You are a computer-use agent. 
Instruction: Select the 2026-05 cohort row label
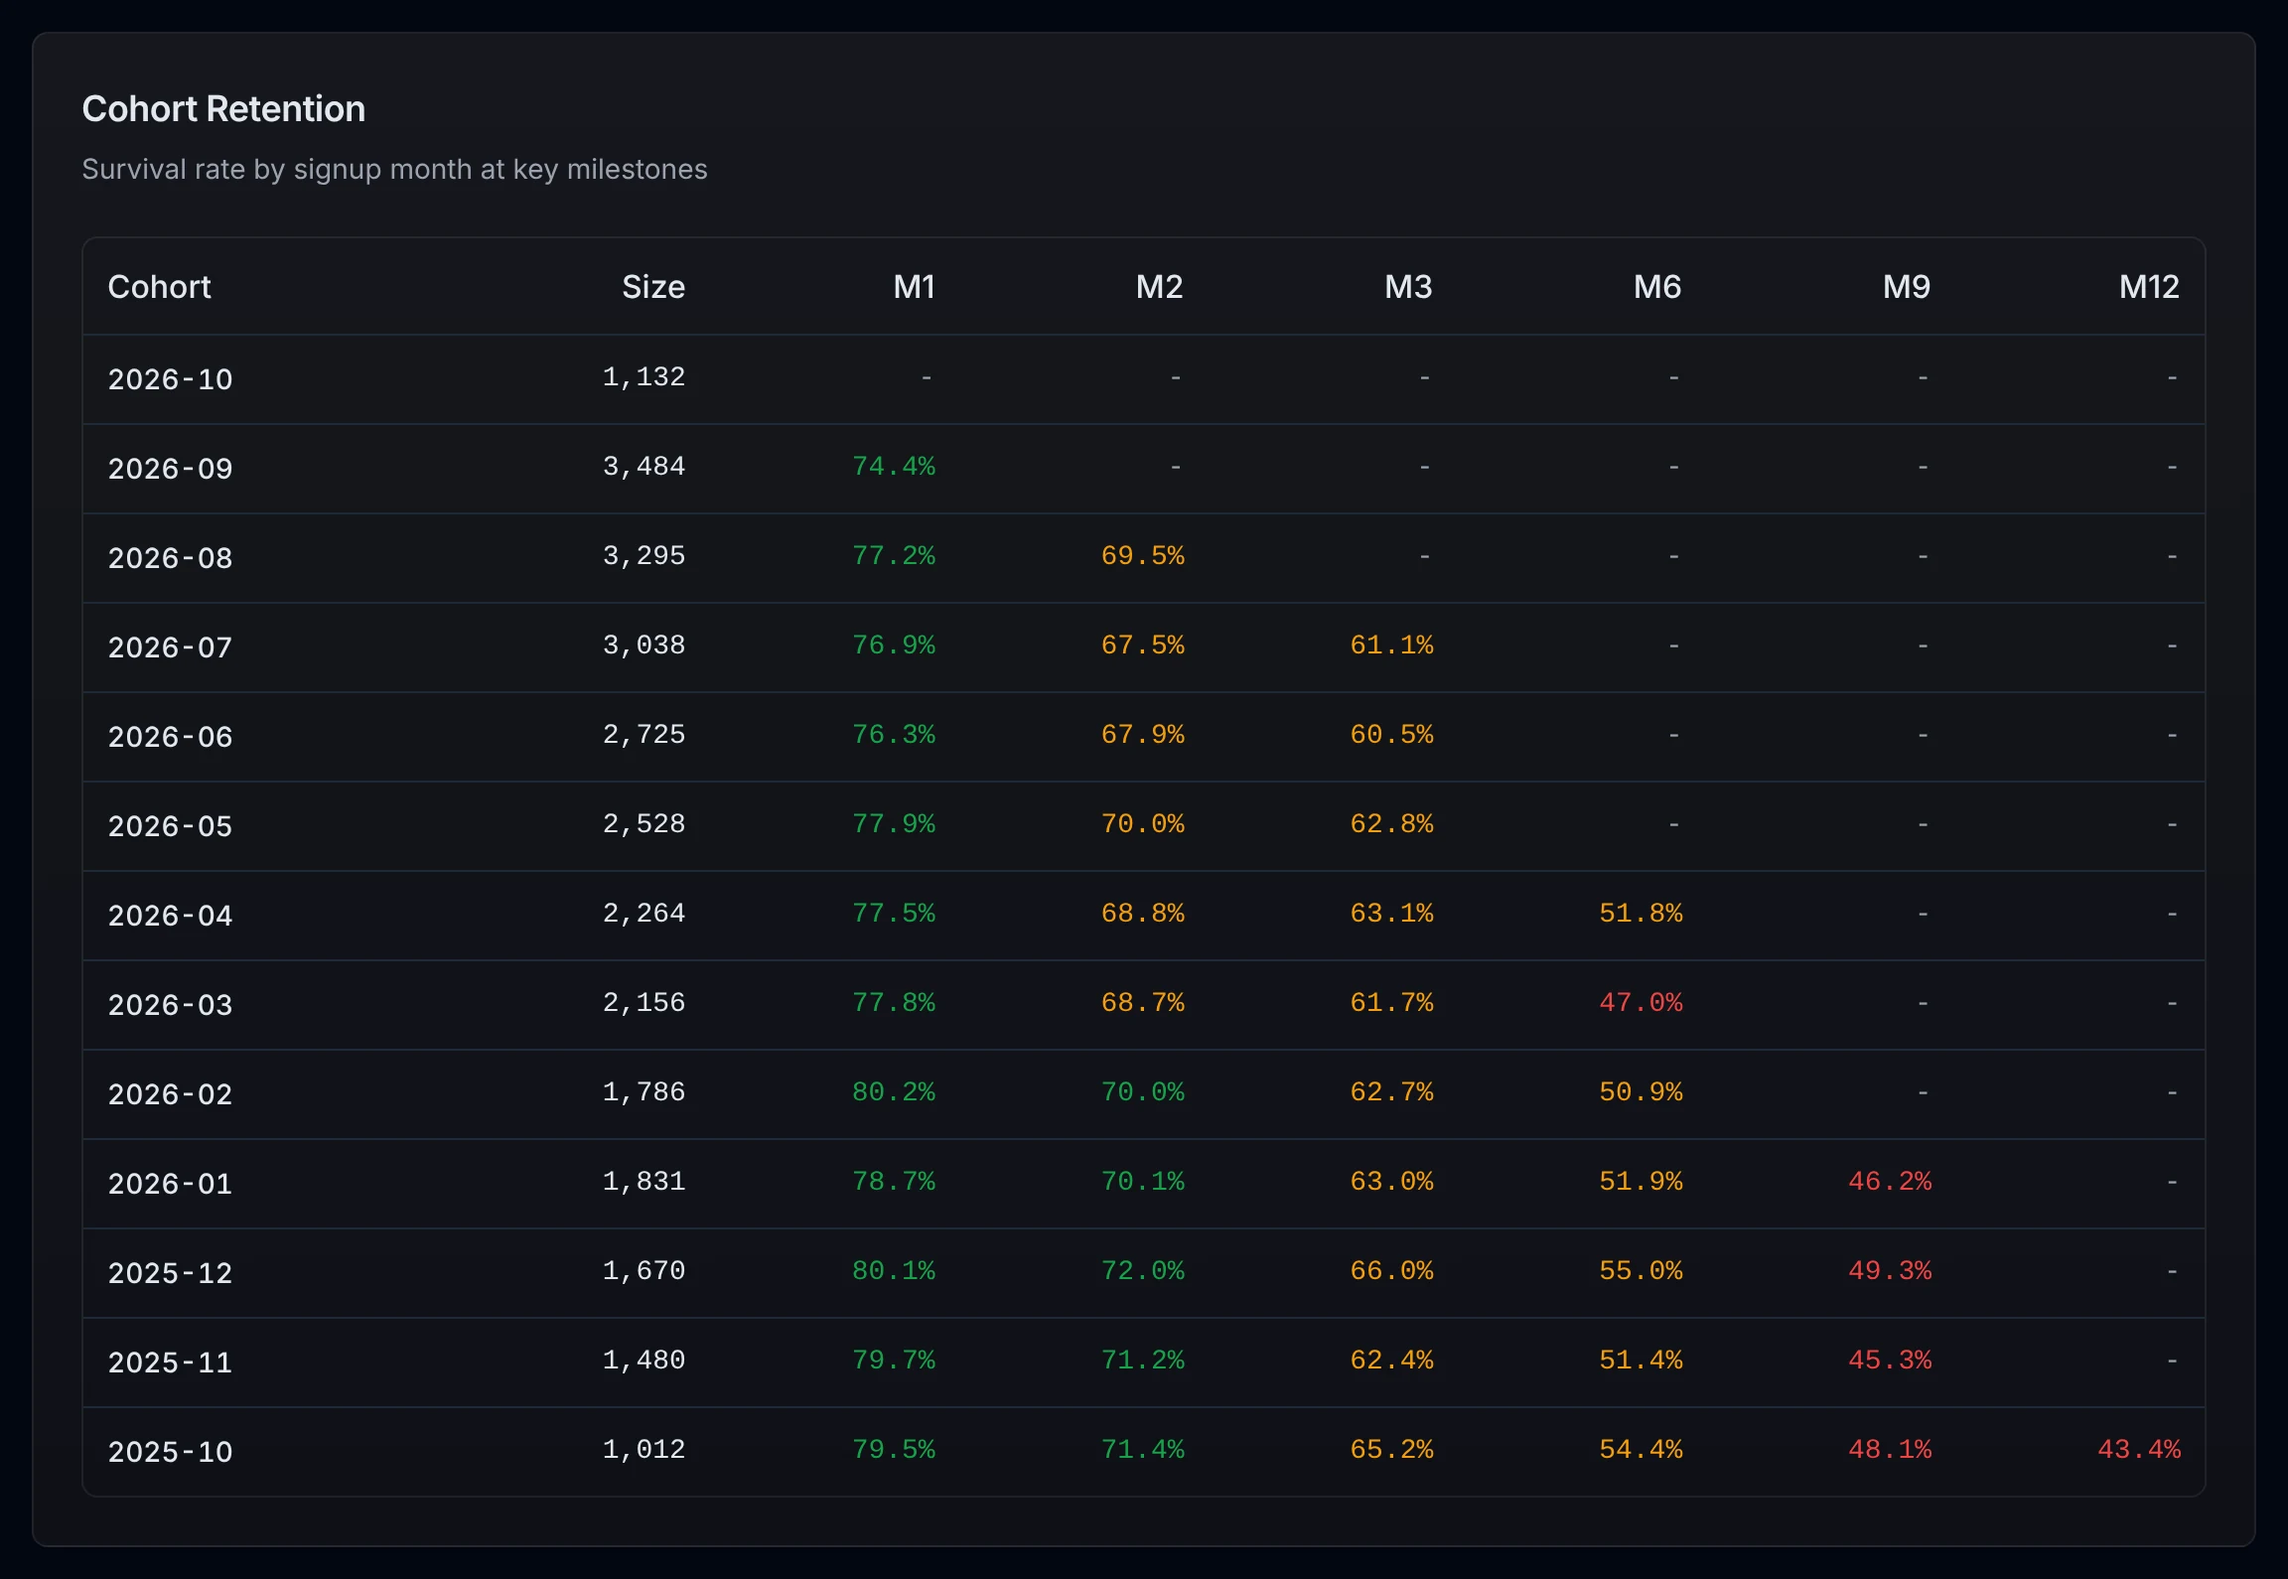(x=170, y=826)
